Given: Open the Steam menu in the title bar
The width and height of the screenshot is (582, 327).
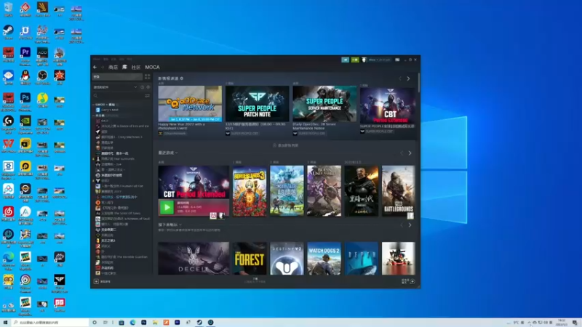Looking at the screenshot, I should point(97,59).
